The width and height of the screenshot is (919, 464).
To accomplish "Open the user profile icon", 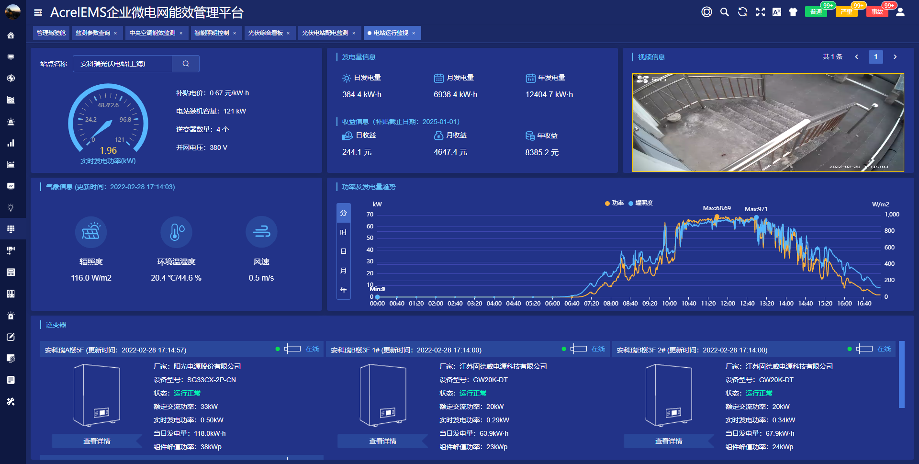I will [900, 12].
